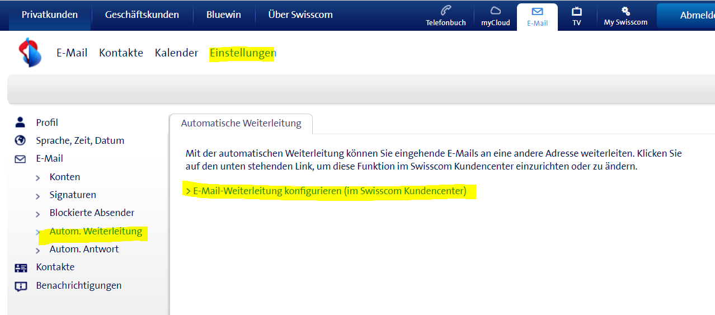715x315 pixels.
Task: Switch to the Kalender navigation item
Action: [x=176, y=53]
